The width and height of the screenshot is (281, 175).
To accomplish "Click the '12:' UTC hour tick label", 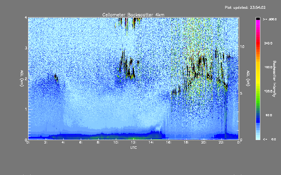I will 133,142.
